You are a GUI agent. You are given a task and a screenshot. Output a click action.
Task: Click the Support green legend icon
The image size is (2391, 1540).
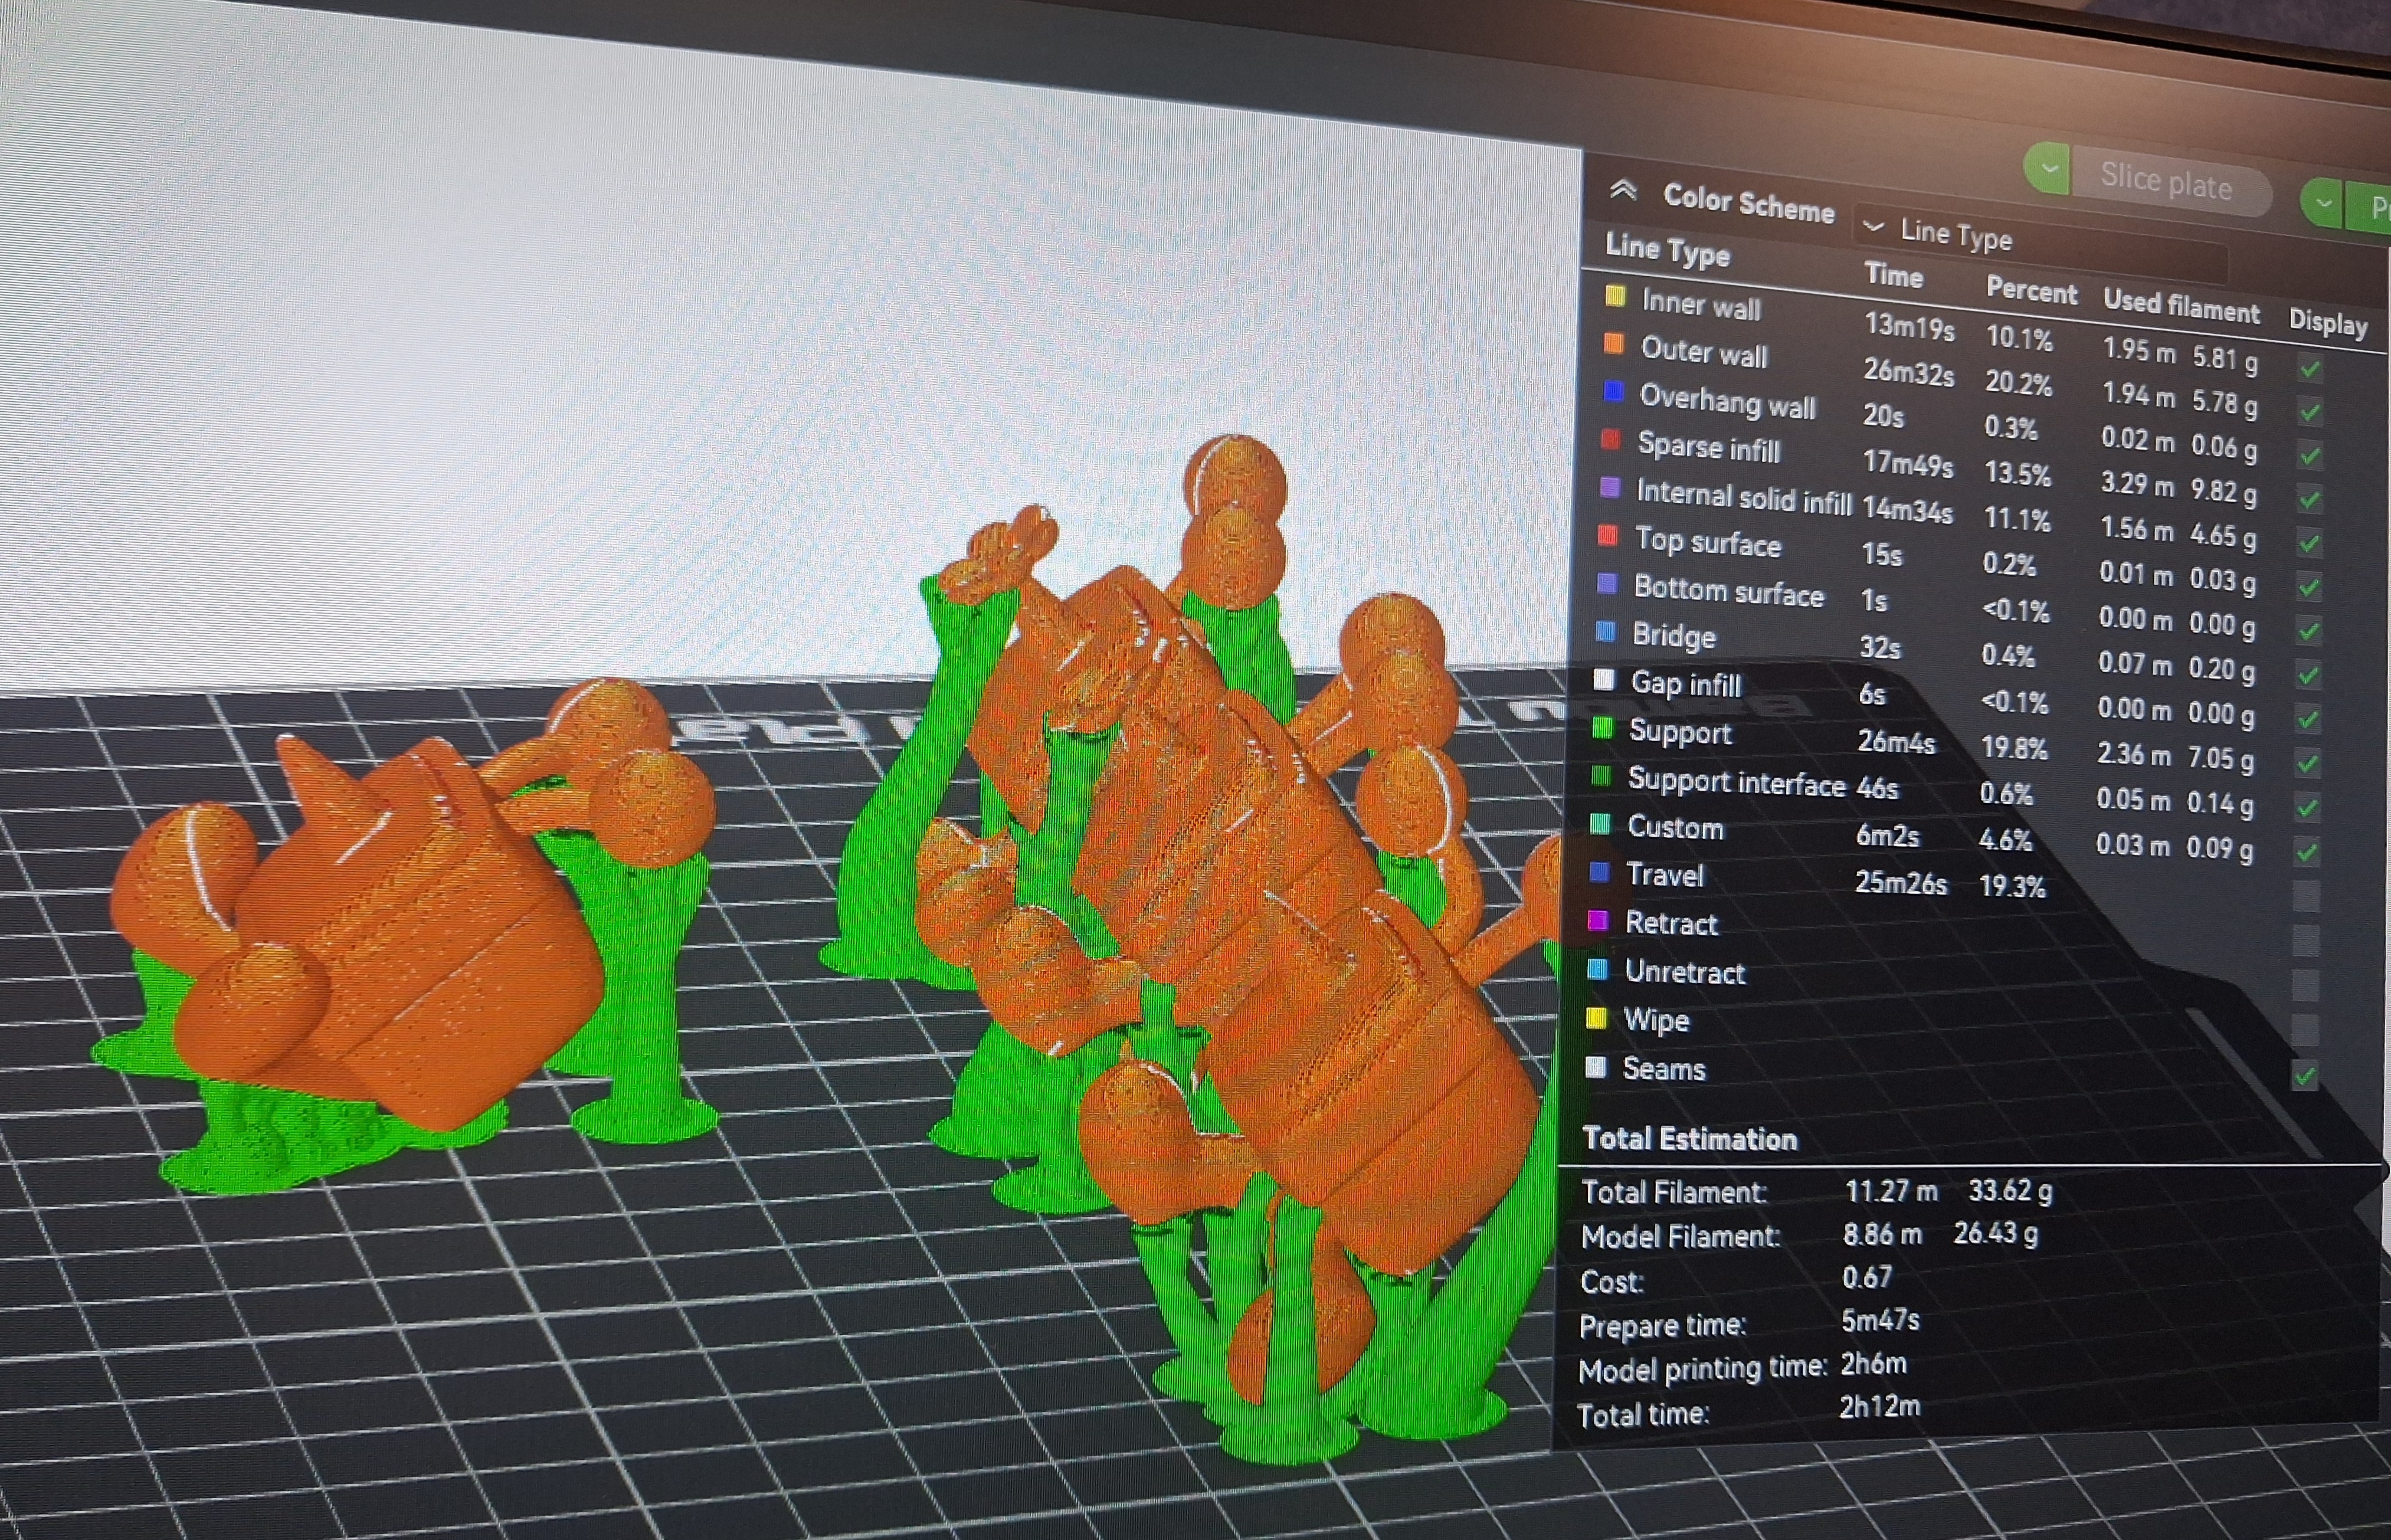tap(1603, 728)
